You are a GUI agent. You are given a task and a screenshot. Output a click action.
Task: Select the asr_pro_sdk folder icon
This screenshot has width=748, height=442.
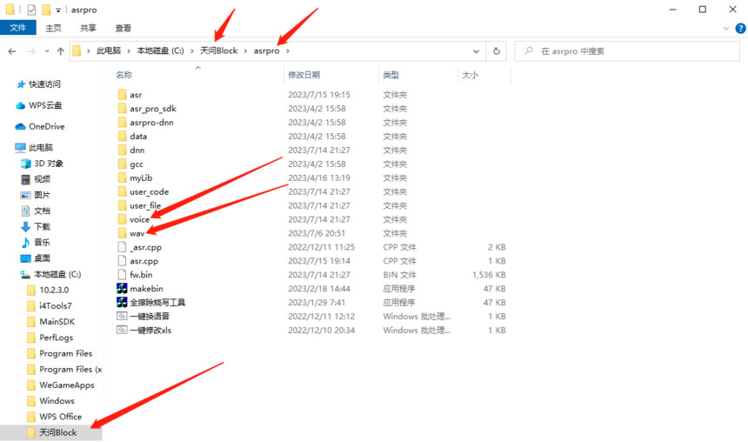pos(122,109)
